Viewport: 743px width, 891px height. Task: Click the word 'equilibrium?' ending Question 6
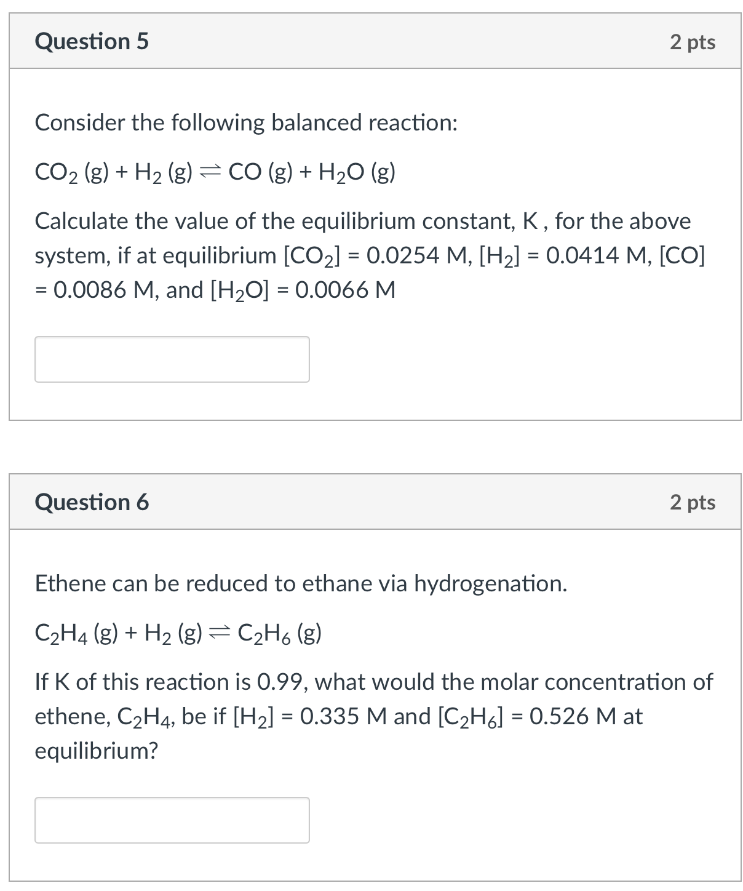[97, 751]
